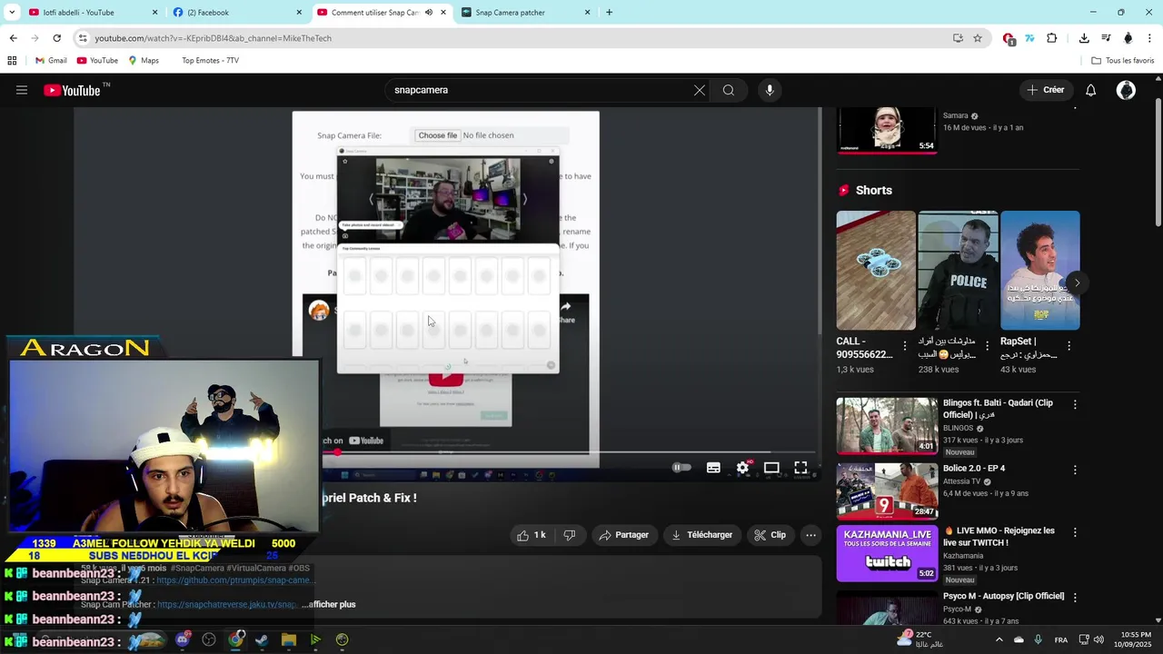Image resolution: width=1163 pixels, height=654 pixels.
Task: Switch to the Facebook tab
Action: (x=236, y=13)
